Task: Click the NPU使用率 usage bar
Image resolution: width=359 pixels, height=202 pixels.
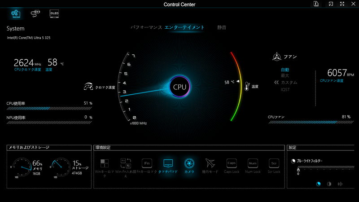Action: point(49,123)
